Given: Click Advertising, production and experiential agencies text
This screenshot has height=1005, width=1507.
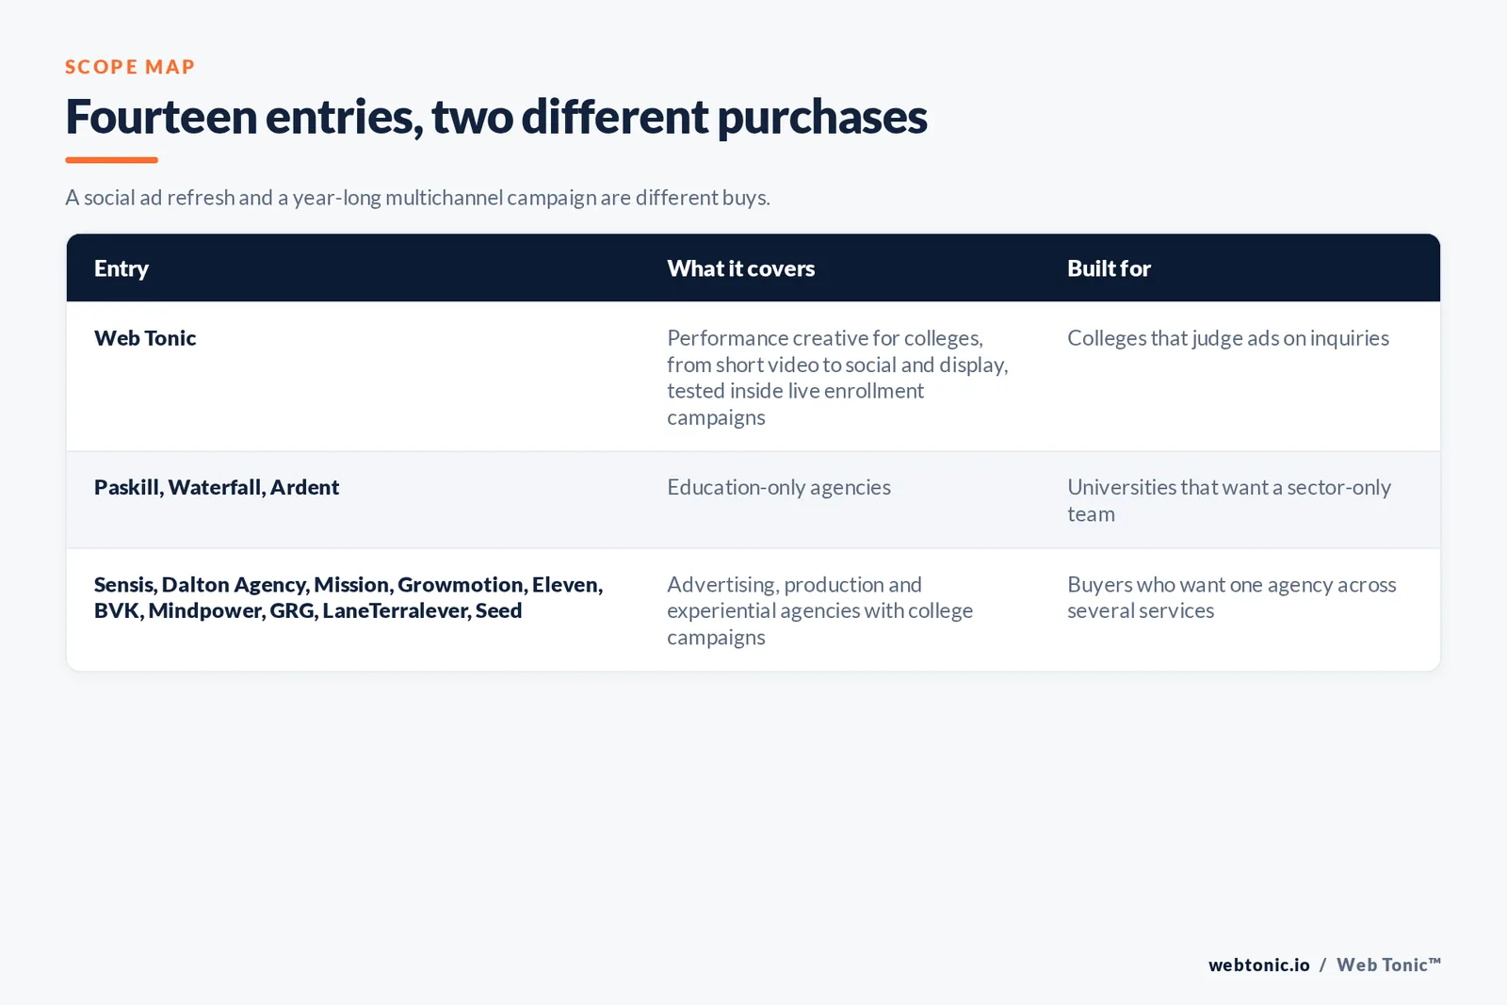Looking at the screenshot, I should 819,610.
